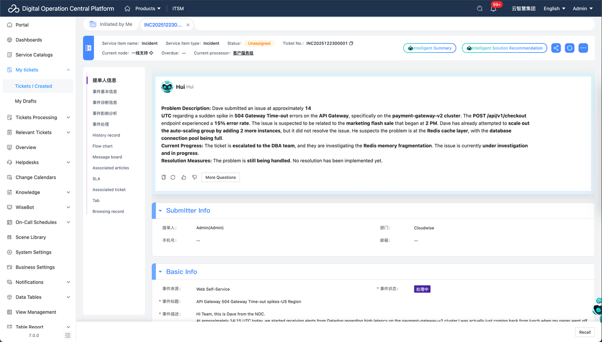Select Flow chart in the section navigation

click(x=103, y=146)
